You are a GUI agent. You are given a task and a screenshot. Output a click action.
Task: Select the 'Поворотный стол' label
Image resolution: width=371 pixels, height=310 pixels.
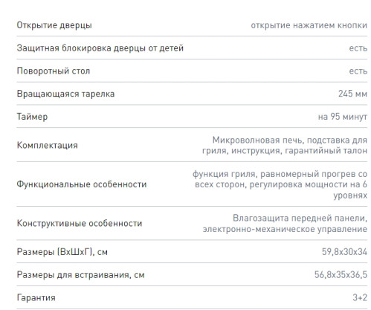[54, 71]
